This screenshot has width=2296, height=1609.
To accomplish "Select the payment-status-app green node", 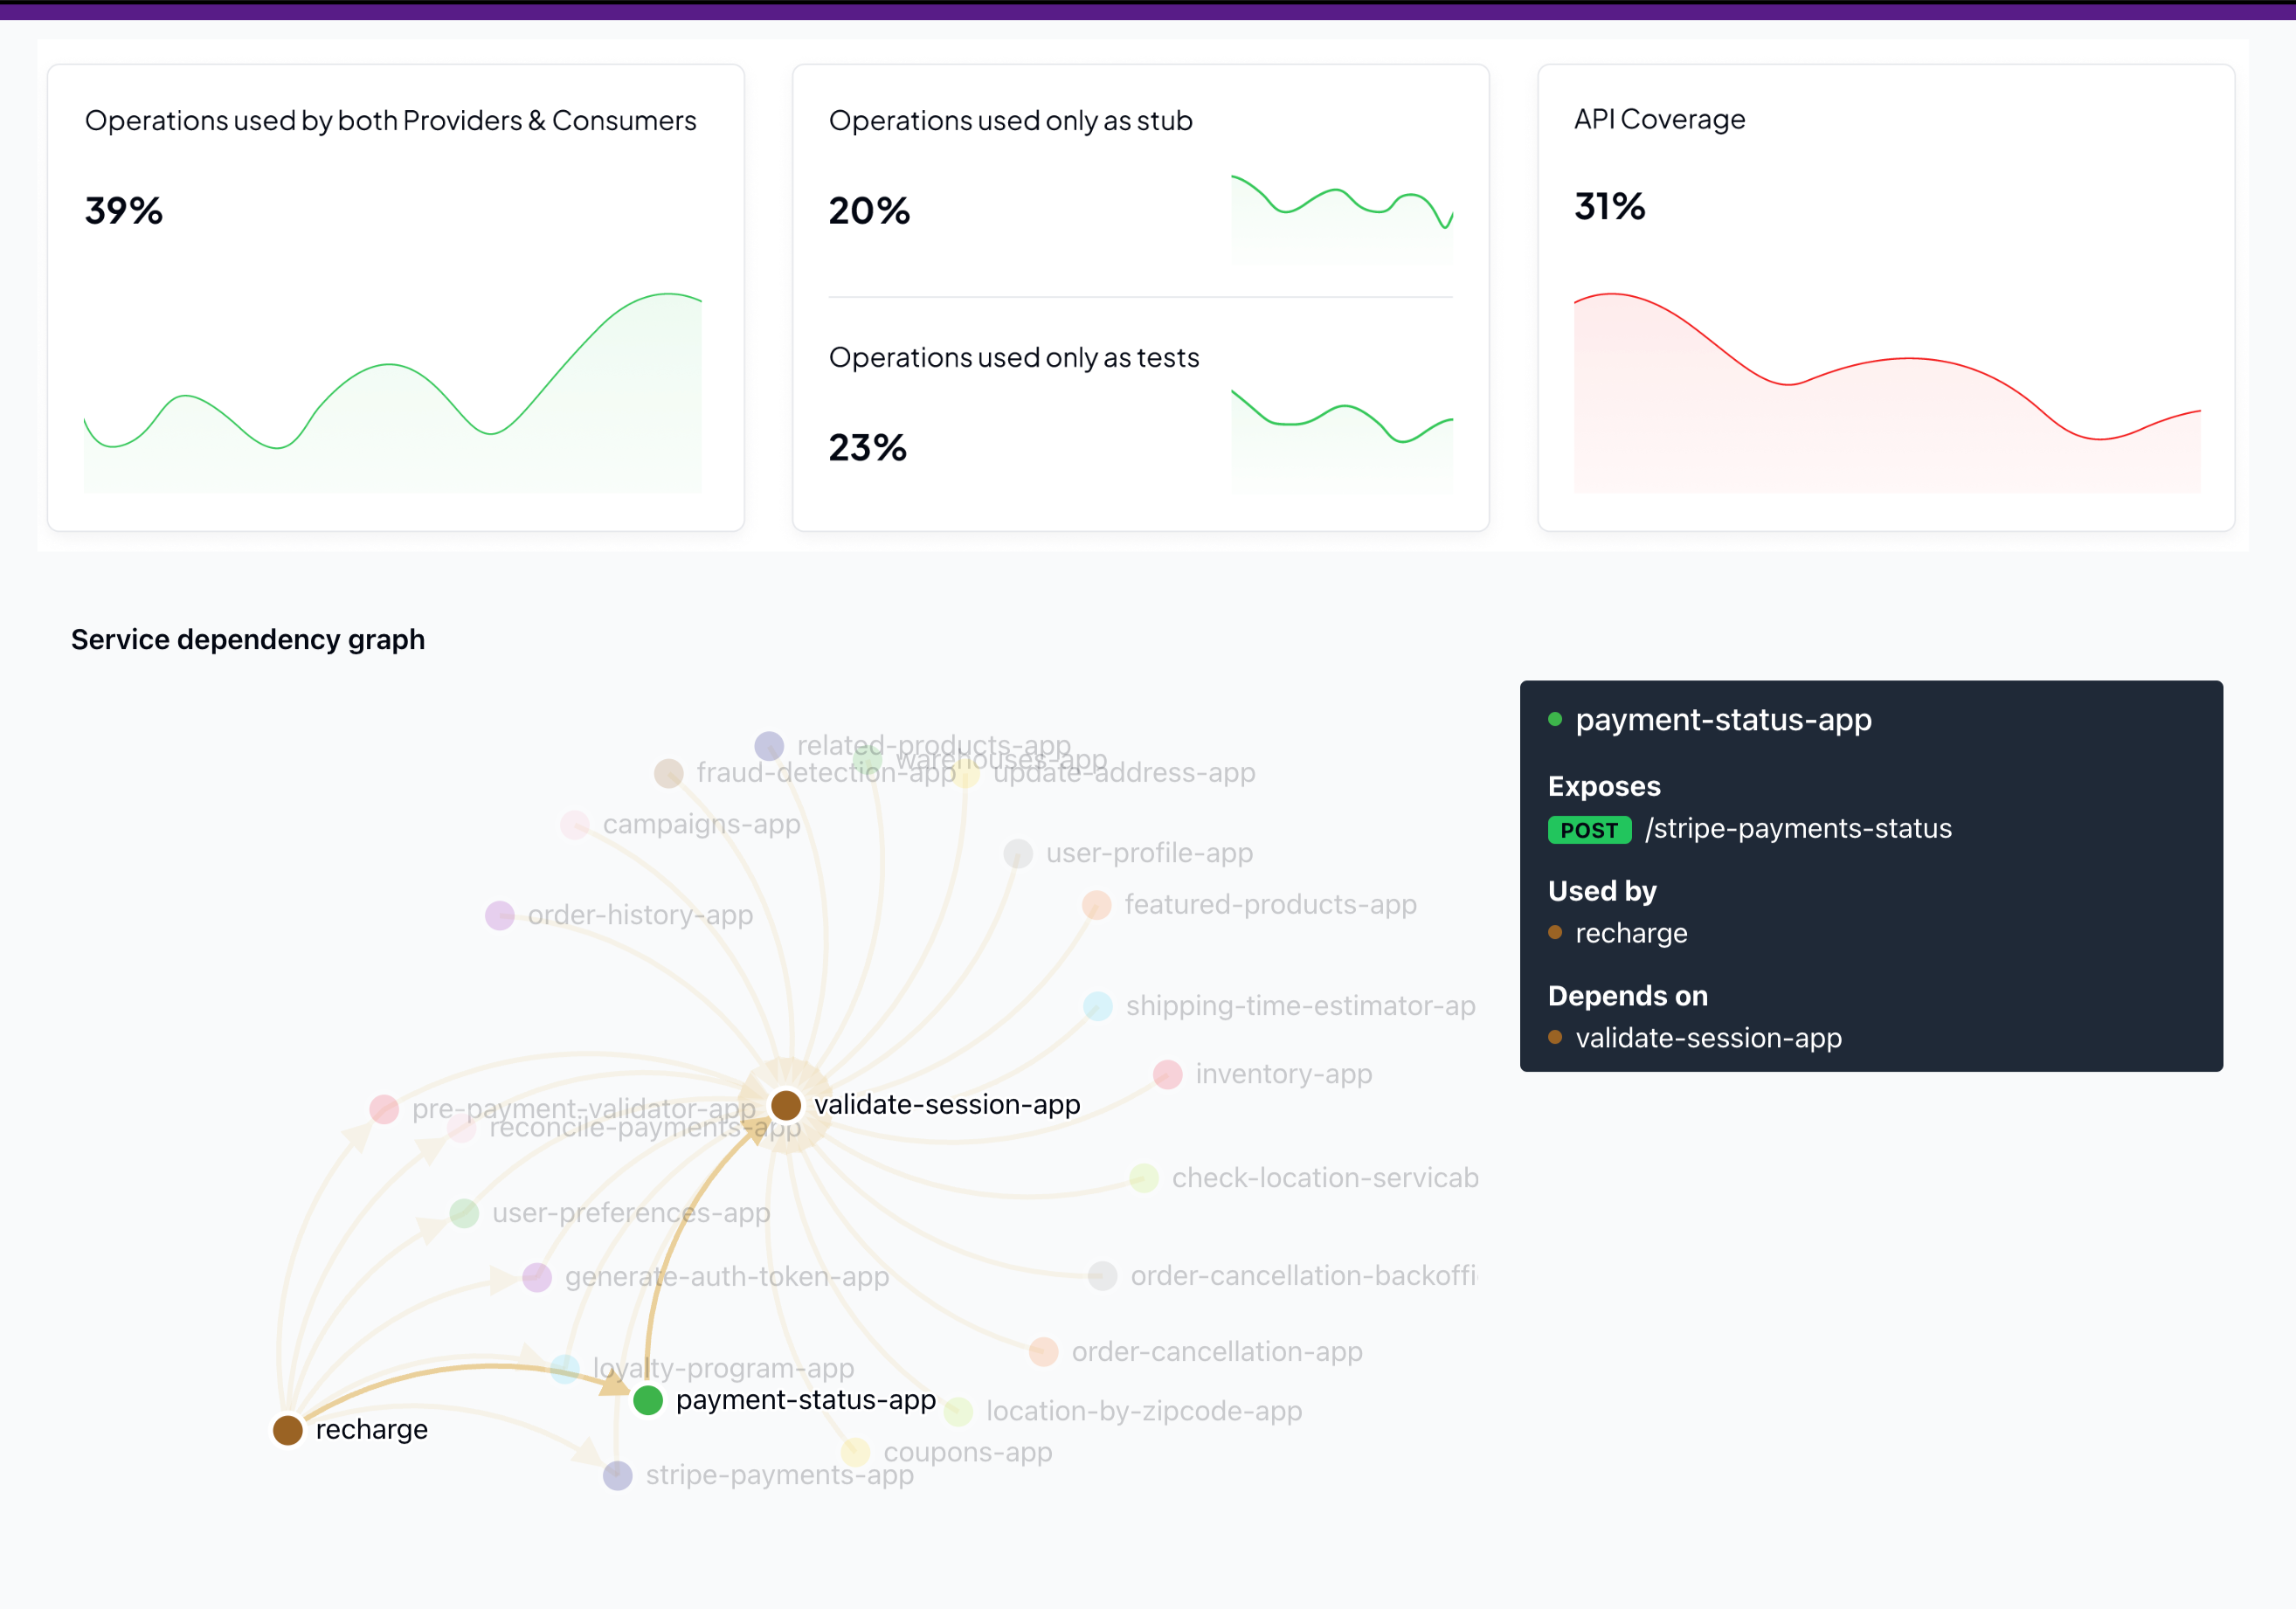I will (648, 1400).
